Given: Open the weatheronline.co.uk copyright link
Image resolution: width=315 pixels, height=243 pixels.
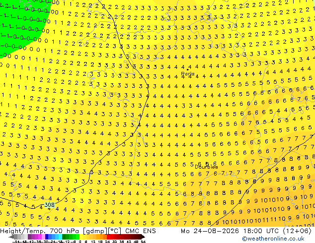Looking at the screenshot, I should coord(273,239).
